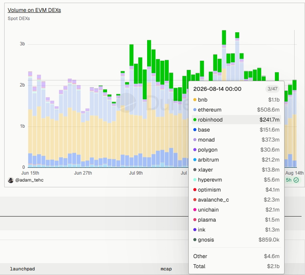The width and height of the screenshot is (305, 275).
Task: Click the Other row value $4.6m
Action: click(x=271, y=256)
